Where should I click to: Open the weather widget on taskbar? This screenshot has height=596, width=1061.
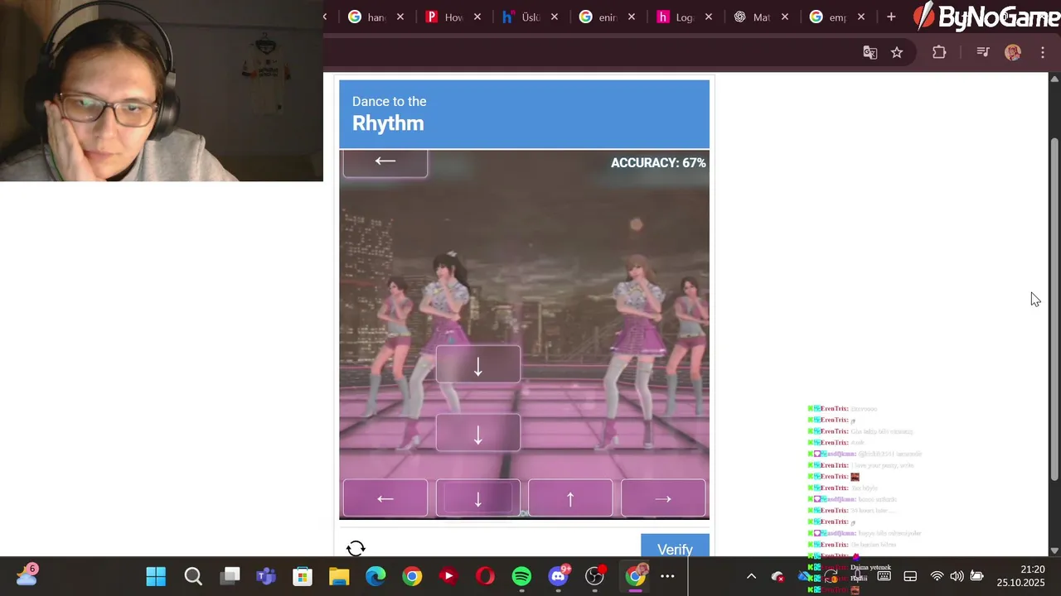(27, 574)
